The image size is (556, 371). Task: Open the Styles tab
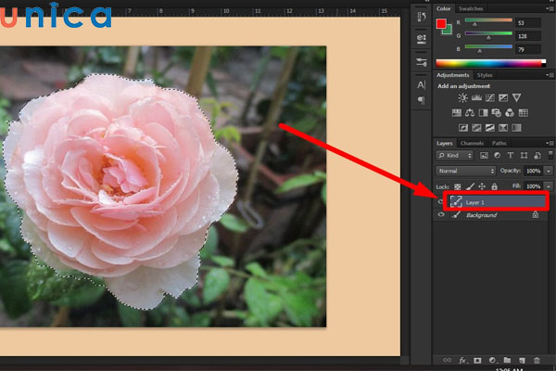485,75
